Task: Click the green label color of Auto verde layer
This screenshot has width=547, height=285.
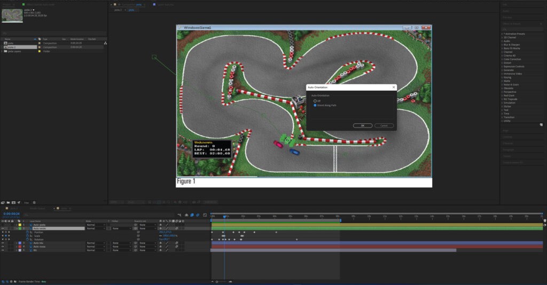Action: click(x=20, y=228)
